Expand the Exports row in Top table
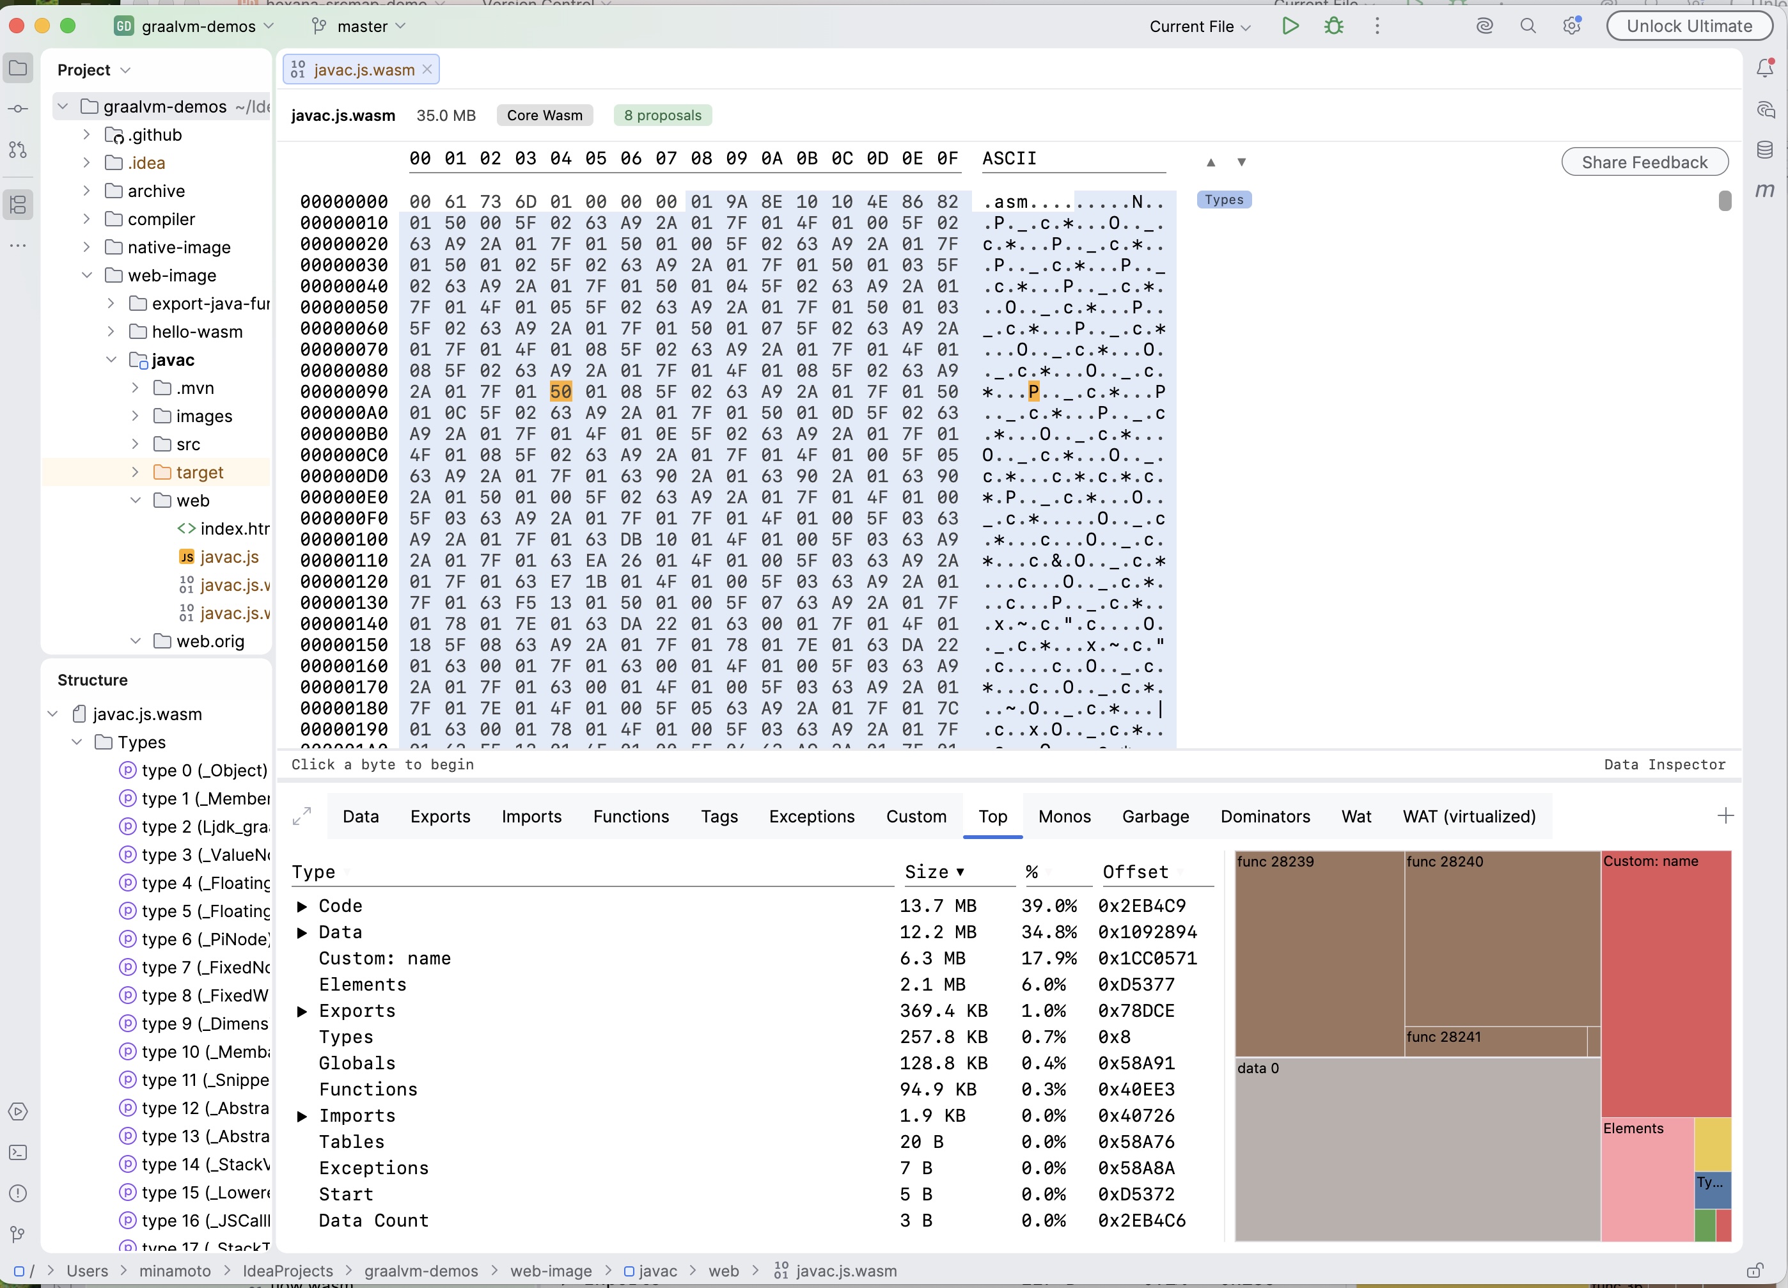 point(302,1011)
